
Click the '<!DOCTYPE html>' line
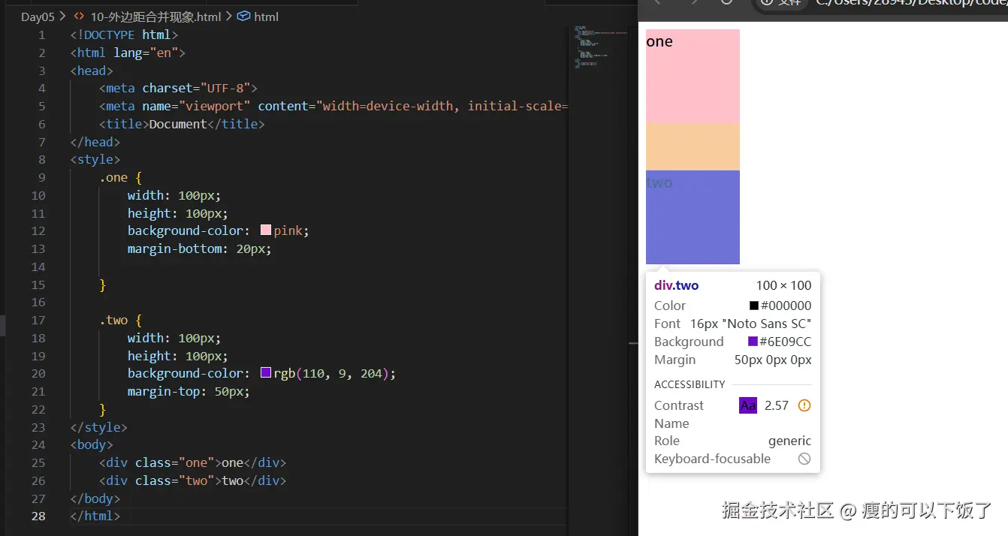pyautogui.click(x=124, y=35)
